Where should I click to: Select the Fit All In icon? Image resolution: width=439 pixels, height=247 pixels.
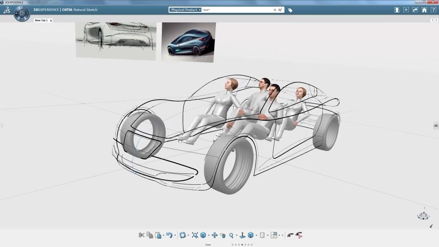195,235
